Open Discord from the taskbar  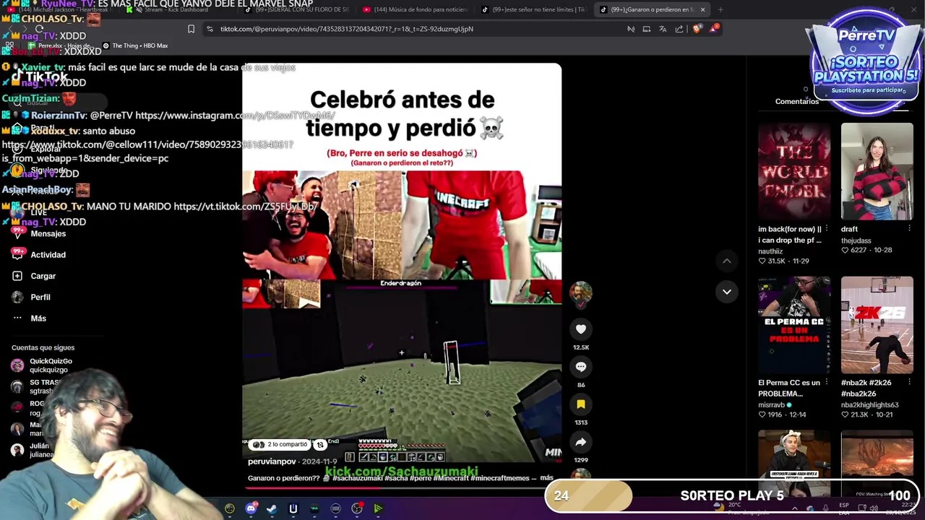pos(251,508)
